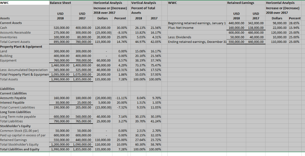Click Accumulated Depreciation 365,000.00
305x156 pixels.
pyautogui.click(x=61, y=70)
